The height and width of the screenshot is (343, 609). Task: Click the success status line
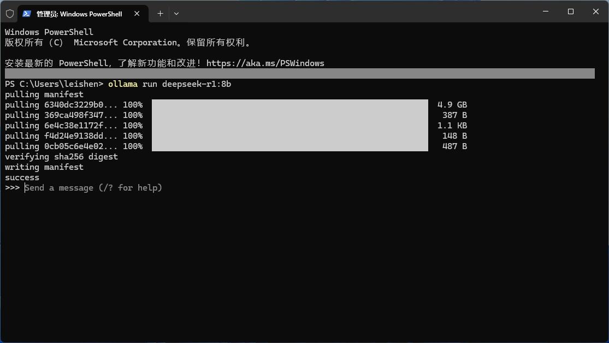click(x=22, y=178)
